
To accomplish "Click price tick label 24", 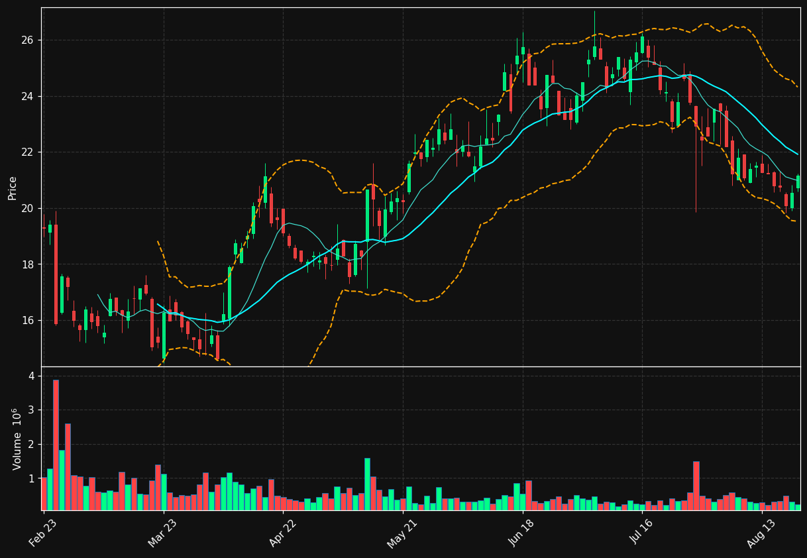I will click(28, 97).
